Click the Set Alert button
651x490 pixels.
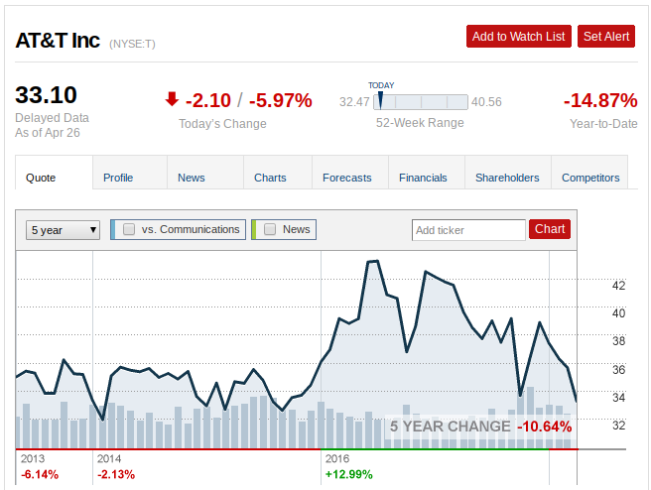pos(606,36)
